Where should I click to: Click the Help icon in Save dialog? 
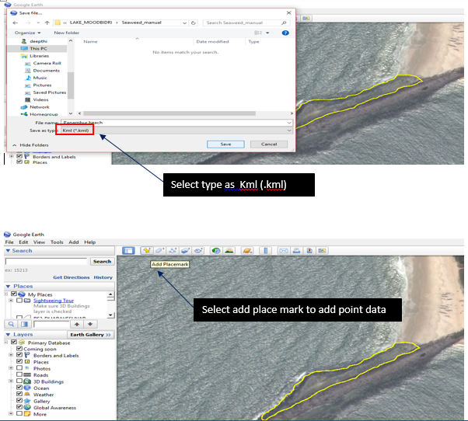[286, 33]
